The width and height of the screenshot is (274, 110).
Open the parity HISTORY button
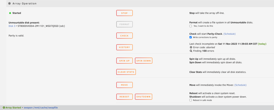(x=124, y=47)
